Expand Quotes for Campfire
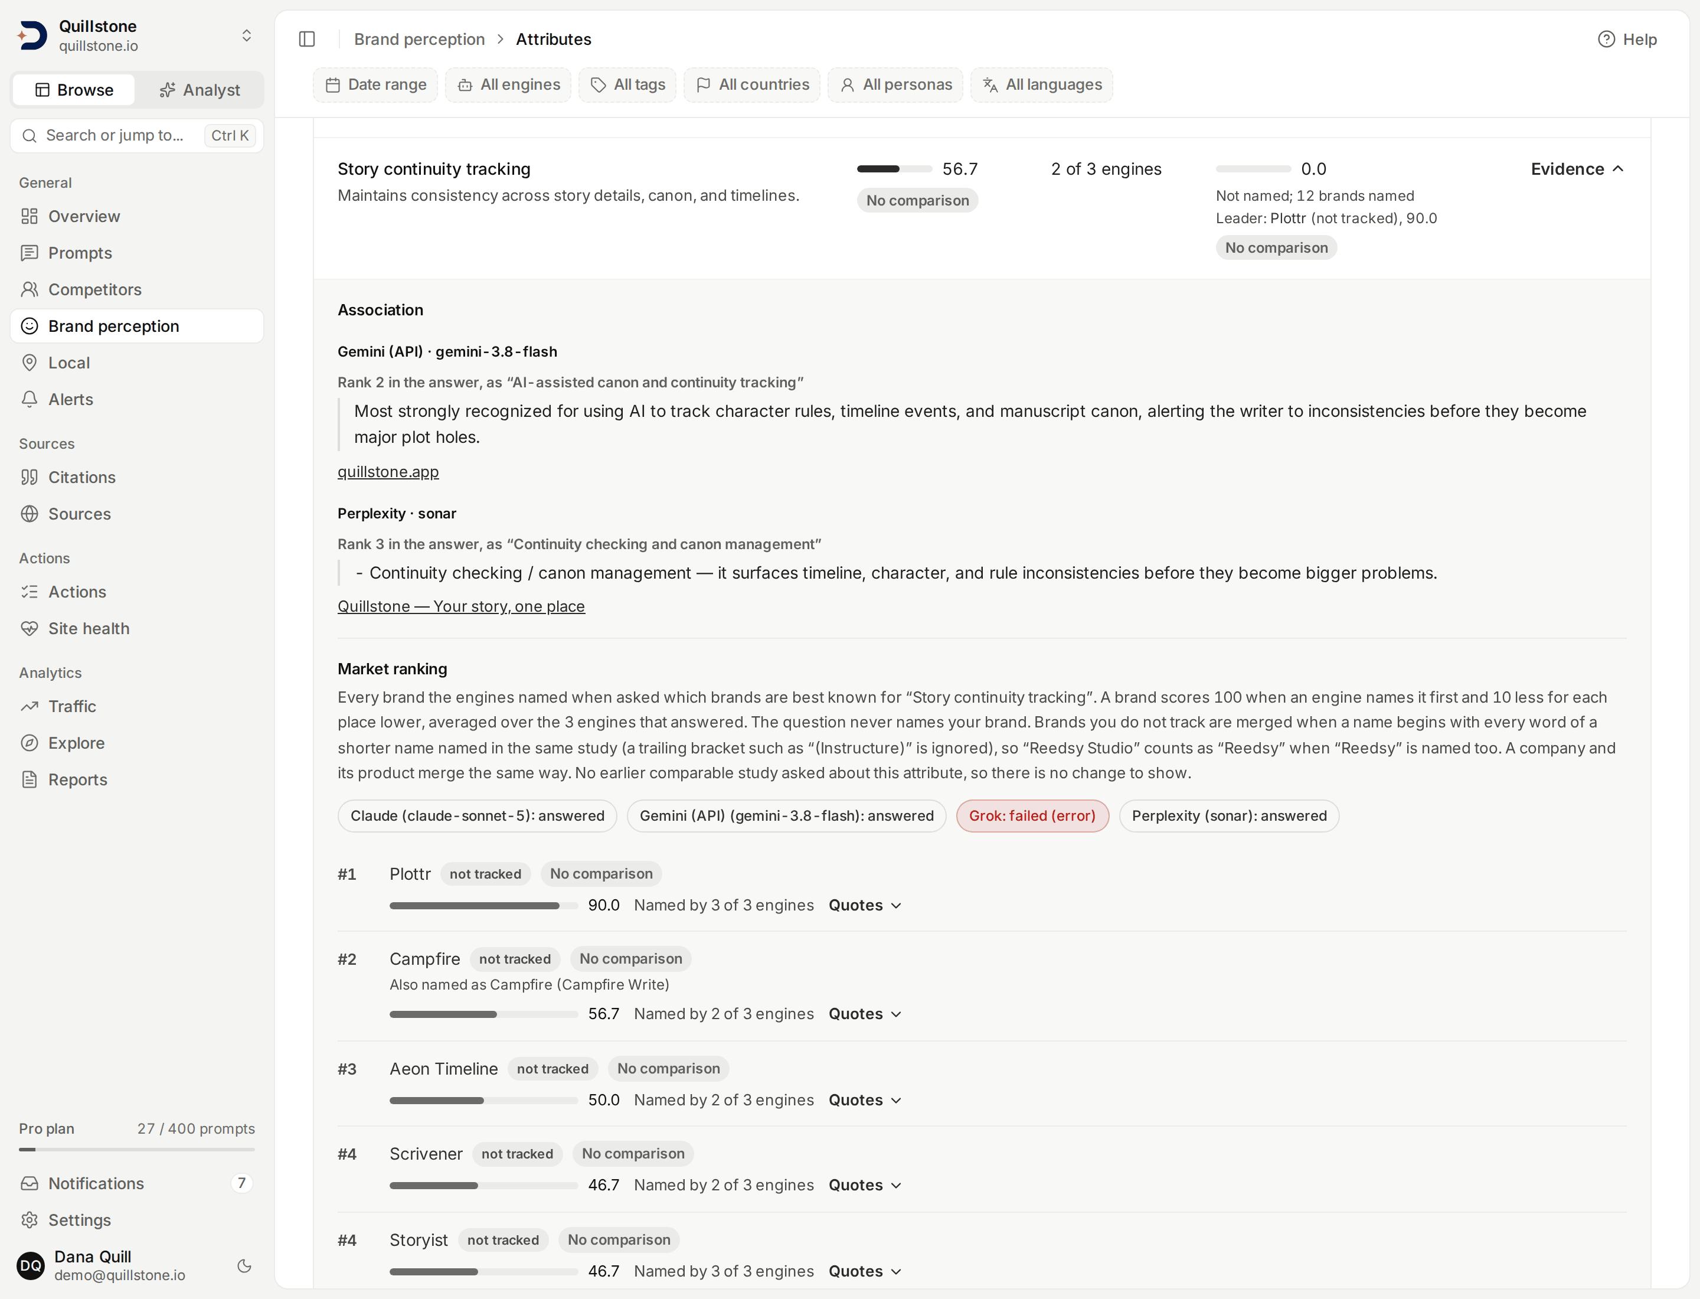 tap(865, 1014)
